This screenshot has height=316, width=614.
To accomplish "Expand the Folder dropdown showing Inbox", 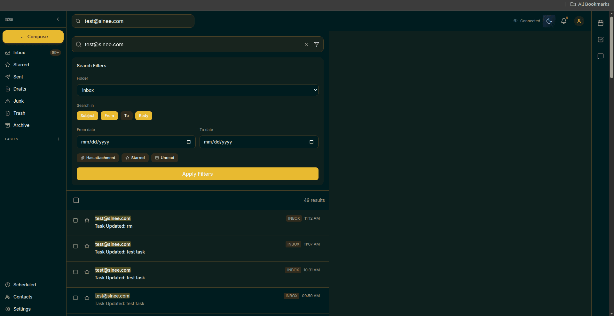I will (197, 90).
